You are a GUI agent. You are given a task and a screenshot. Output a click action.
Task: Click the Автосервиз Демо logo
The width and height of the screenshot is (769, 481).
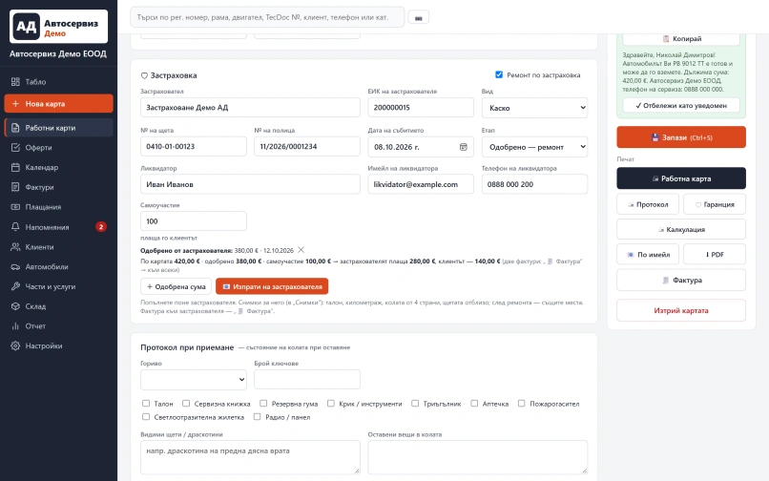58,27
